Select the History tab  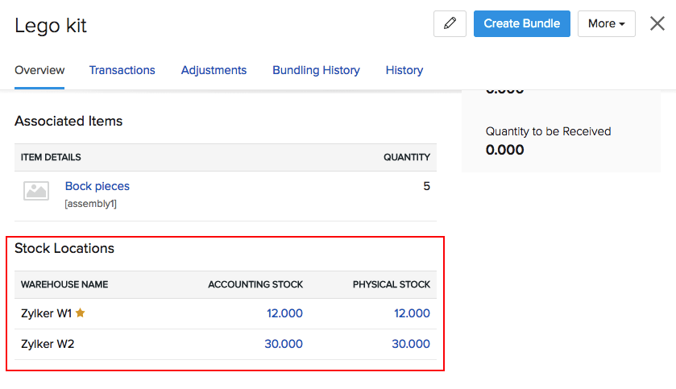coord(404,70)
